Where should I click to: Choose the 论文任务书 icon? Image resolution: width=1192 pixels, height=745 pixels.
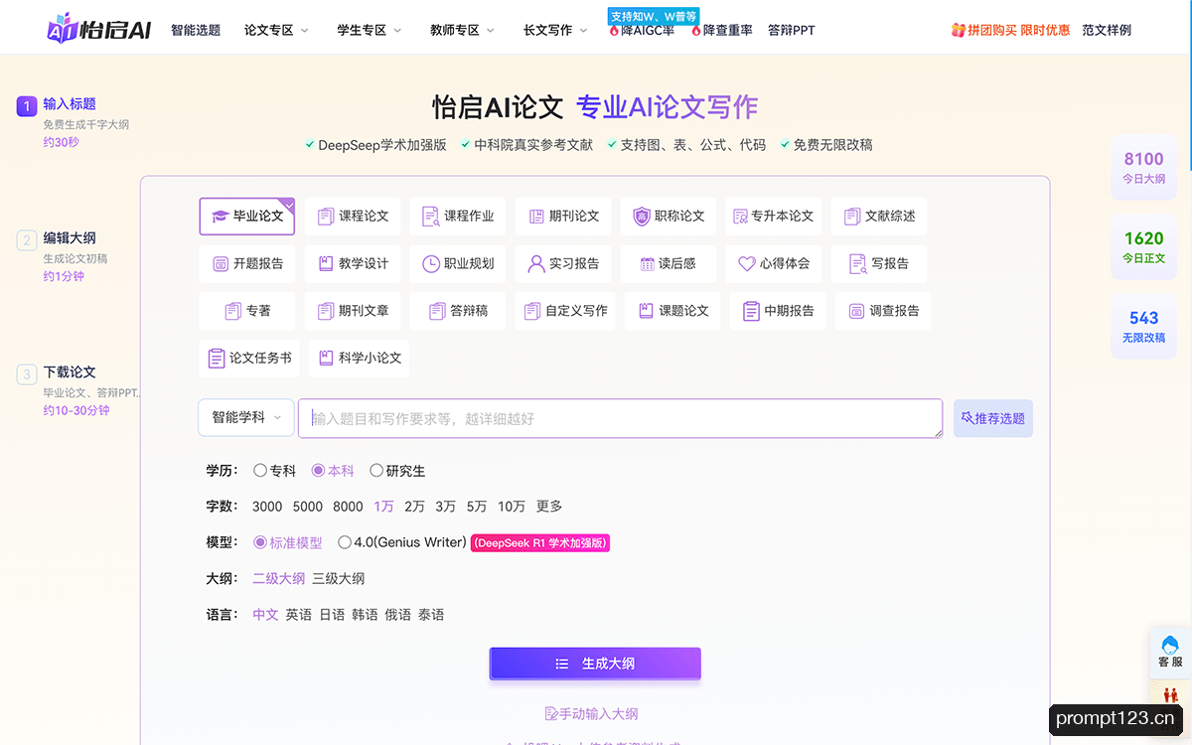pyautogui.click(x=217, y=358)
